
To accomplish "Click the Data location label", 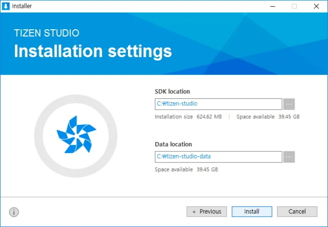I will pyautogui.click(x=173, y=144).
